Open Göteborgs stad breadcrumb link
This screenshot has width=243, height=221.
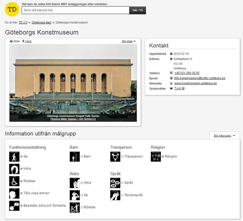tap(41, 22)
